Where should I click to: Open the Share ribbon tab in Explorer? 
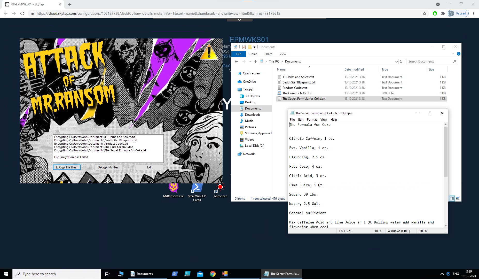click(268, 54)
